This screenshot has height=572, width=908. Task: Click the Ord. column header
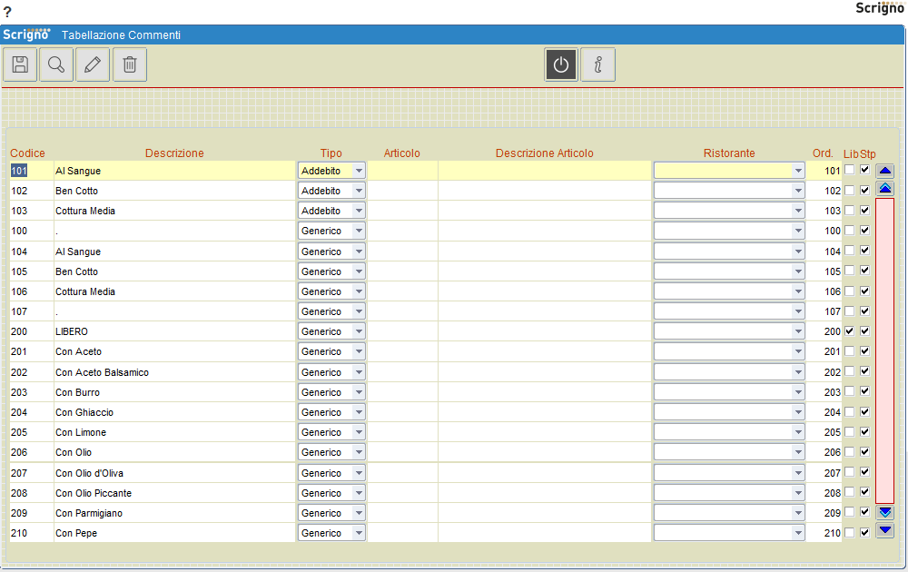click(x=824, y=153)
